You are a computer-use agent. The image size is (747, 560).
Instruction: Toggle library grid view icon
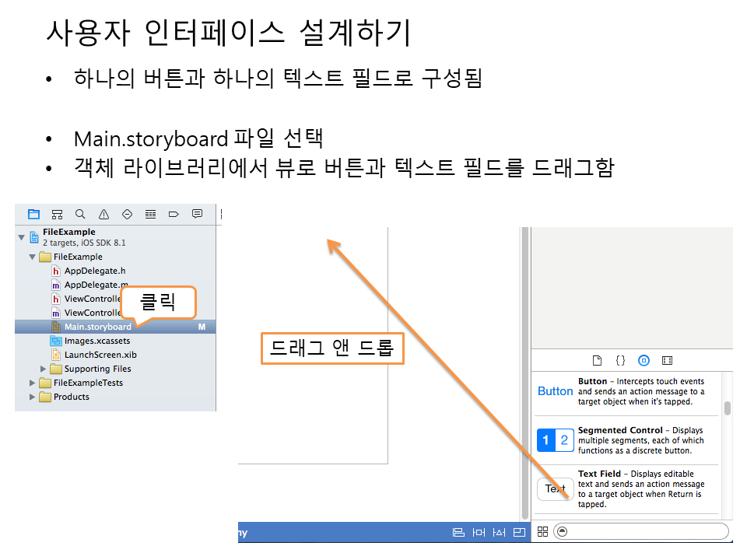(x=543, y=531)
